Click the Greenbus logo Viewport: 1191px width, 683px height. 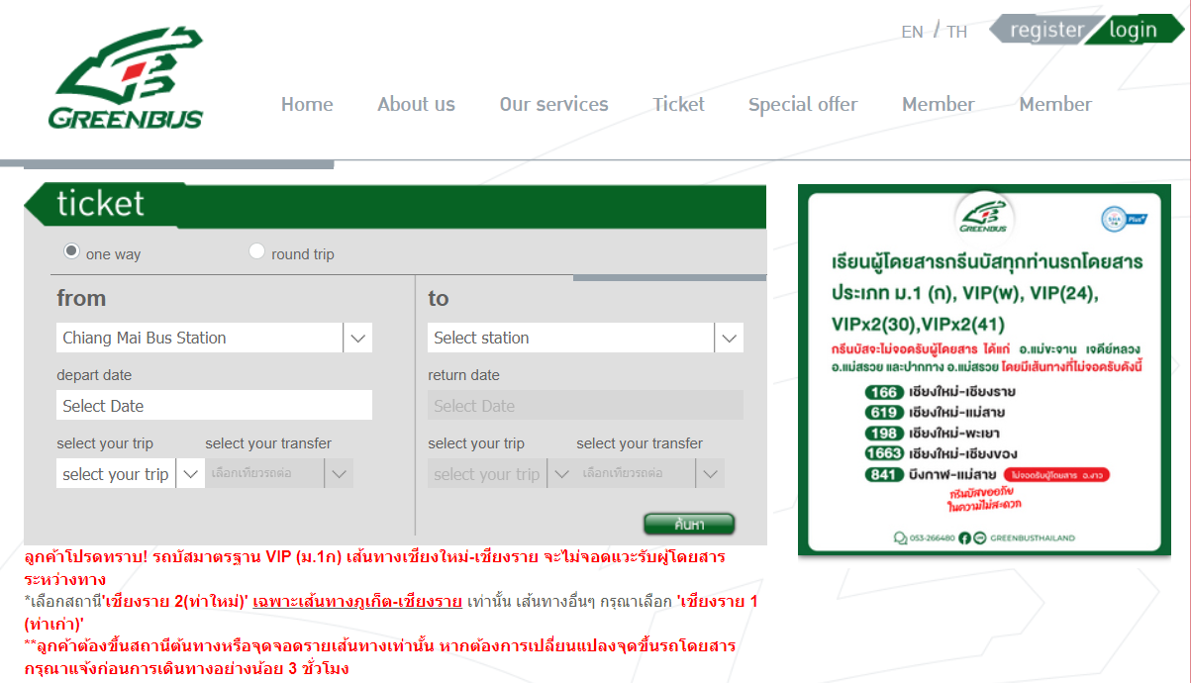click(126, 77)
